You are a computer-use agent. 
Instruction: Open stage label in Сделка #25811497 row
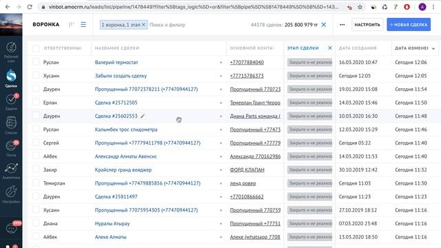(x=309, y=196)
